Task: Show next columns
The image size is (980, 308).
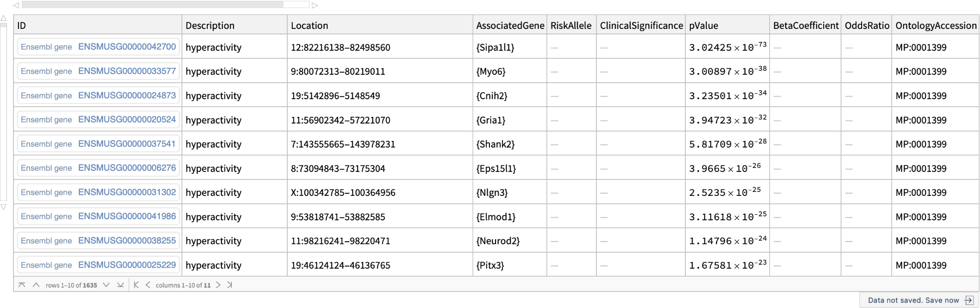Action: tap(218, 285)
